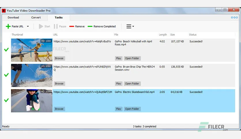Click the 2:05 length value

point(162,92)
